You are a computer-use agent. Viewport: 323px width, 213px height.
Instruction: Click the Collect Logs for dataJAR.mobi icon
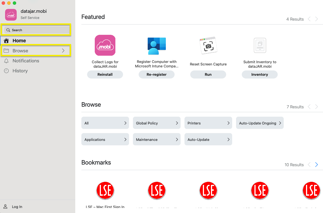105,45
